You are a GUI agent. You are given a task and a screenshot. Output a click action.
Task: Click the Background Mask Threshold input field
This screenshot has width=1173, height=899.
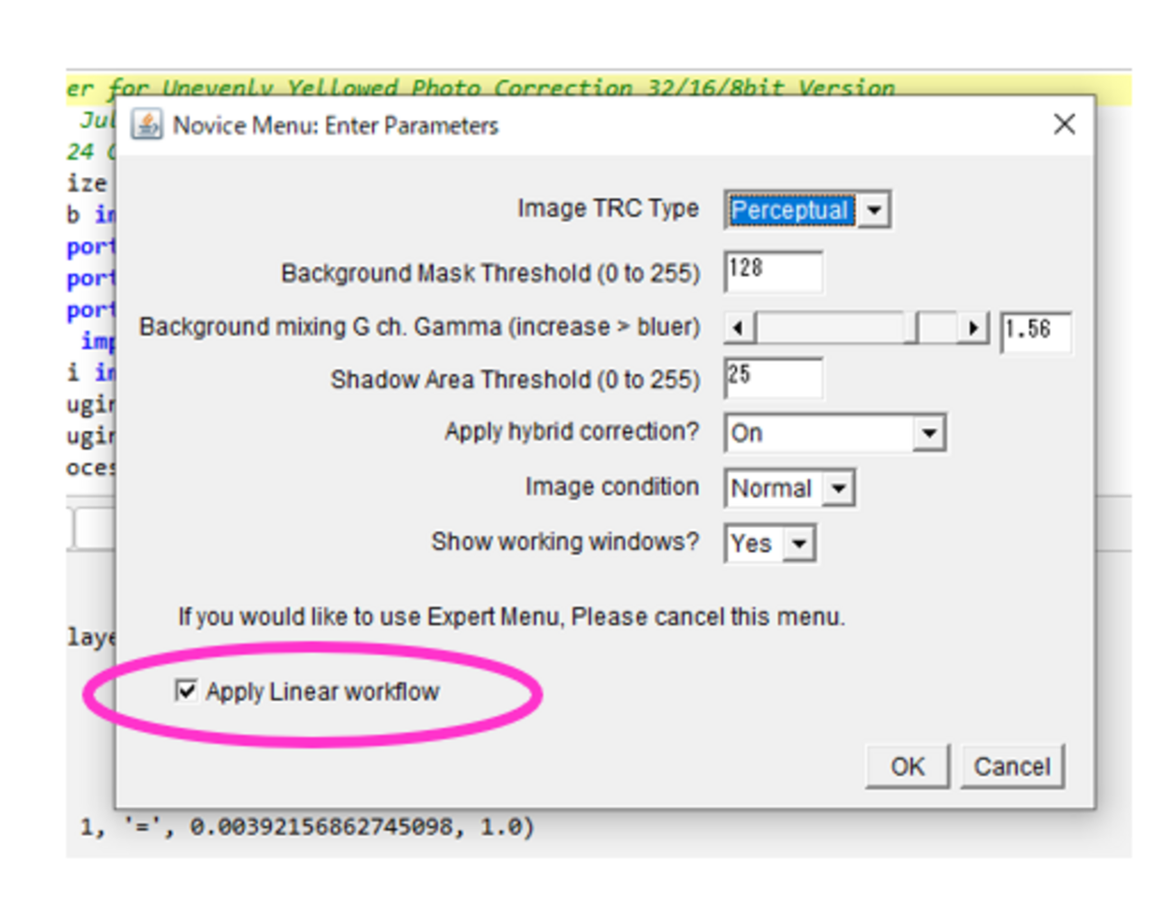coord(773,272)
